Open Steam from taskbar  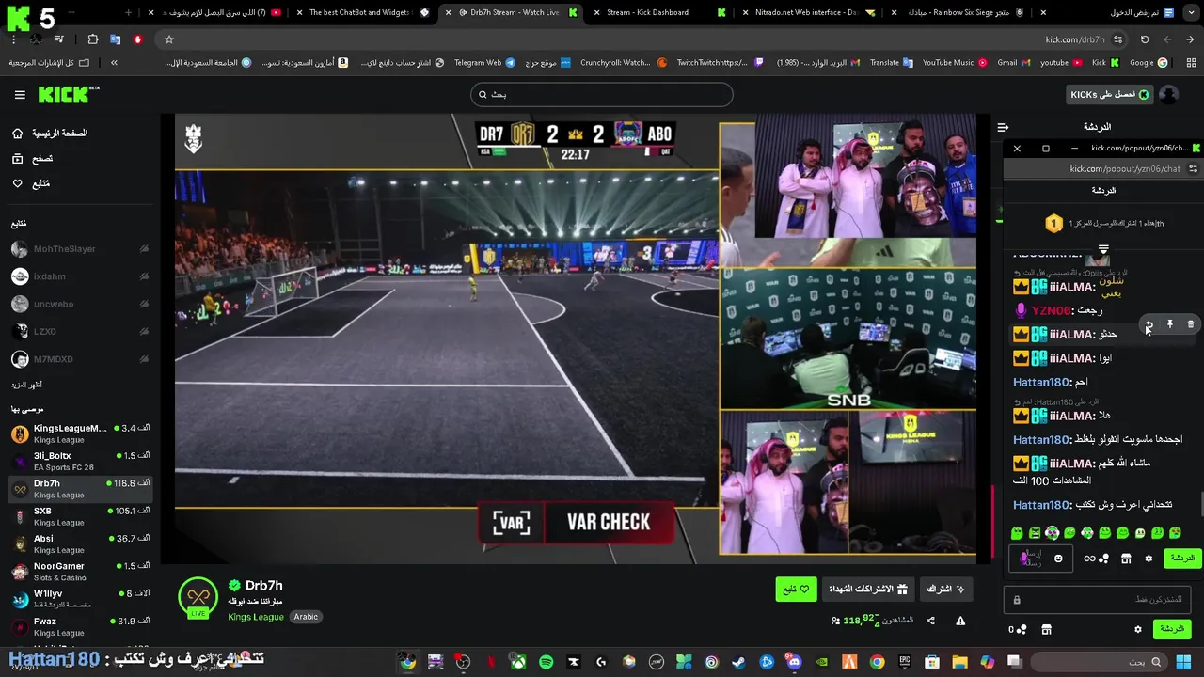coord(738,663)
